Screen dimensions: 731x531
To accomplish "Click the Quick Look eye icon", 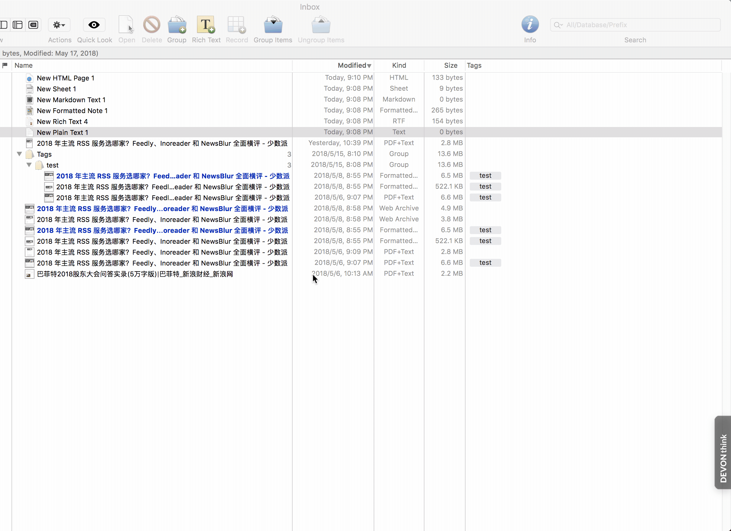I will [x=94, y=25].
